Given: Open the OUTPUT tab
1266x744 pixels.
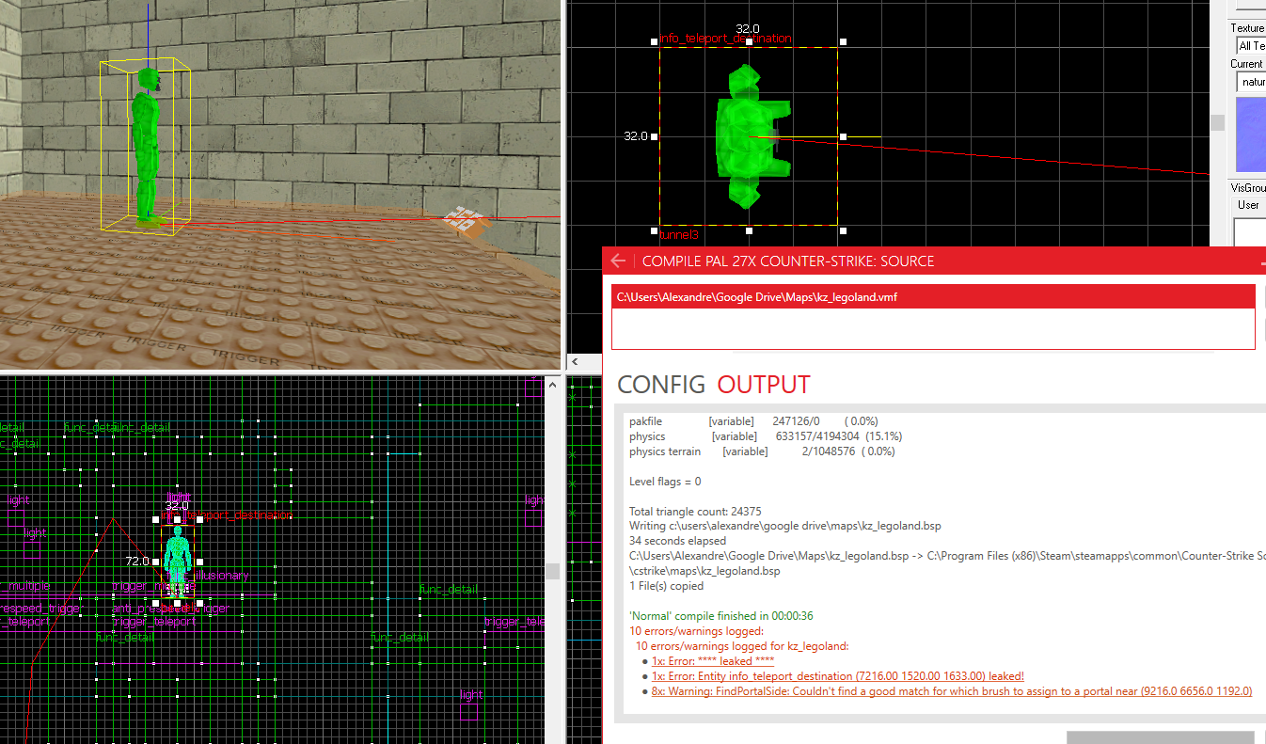Looking at the screenshot, I should [763, 384].
